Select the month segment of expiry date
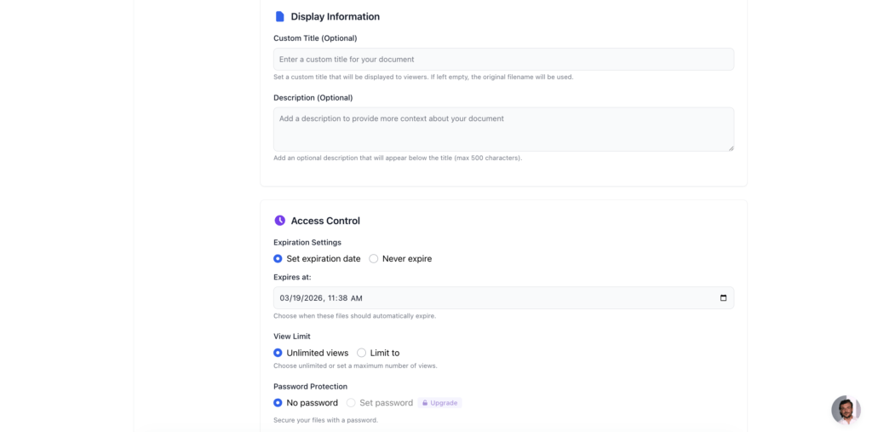872x432 pixels. (284, 298)
